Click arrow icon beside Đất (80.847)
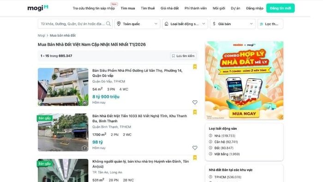This screenshot has width=323, height=182. (x=210, y=148)
